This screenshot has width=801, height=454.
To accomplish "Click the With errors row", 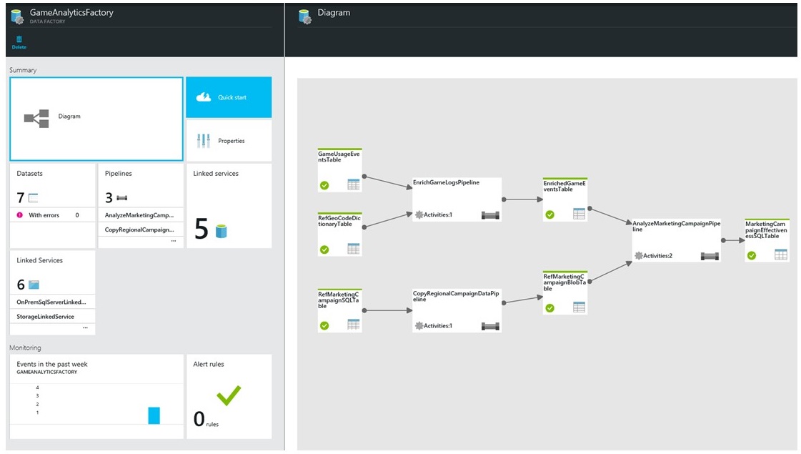I will point(53,215).
